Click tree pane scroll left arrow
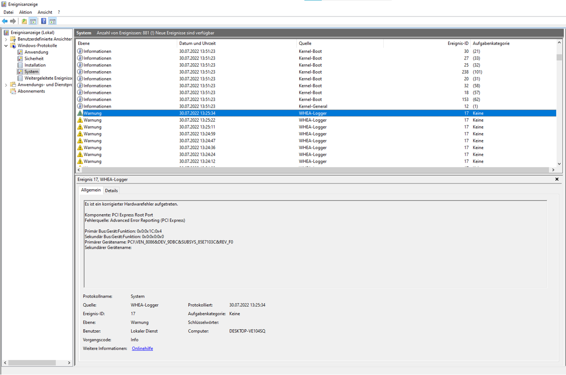 (5, 363)
